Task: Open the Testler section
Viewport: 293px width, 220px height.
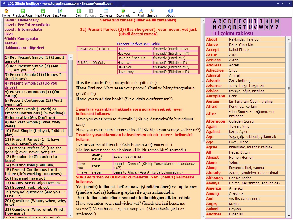Action: click(x=11, y=43)
